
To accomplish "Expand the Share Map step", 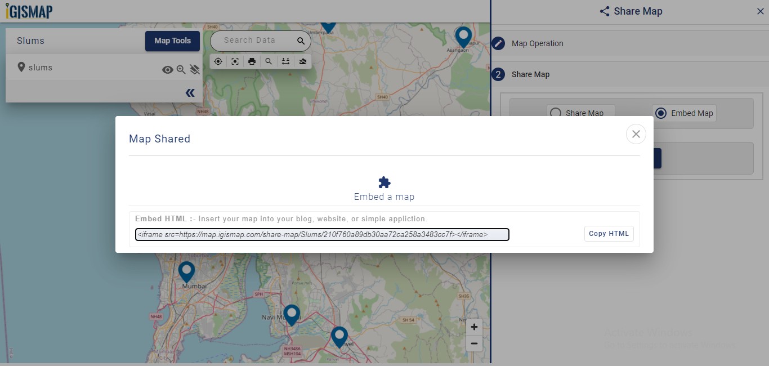I will click(529, 74).
